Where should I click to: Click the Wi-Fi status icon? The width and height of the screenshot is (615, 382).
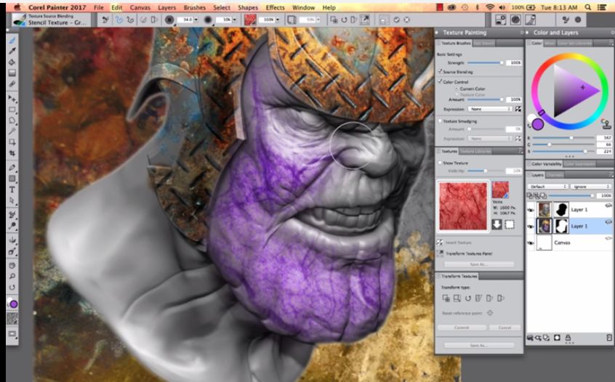point(489,7)
